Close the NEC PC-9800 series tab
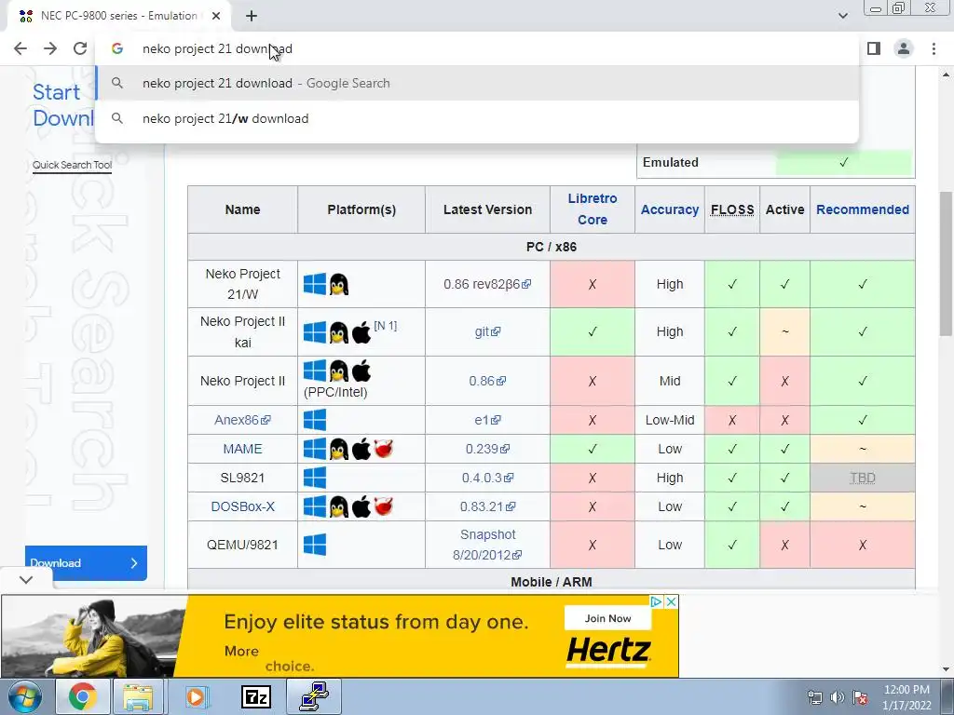The height and width of the screenshot is (715, 954). click(x=216, y=16)
